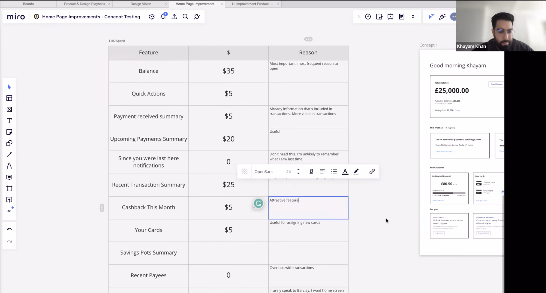Click Send Money in Concept 1
546x293 pixels.
click(x=496, y=84)
